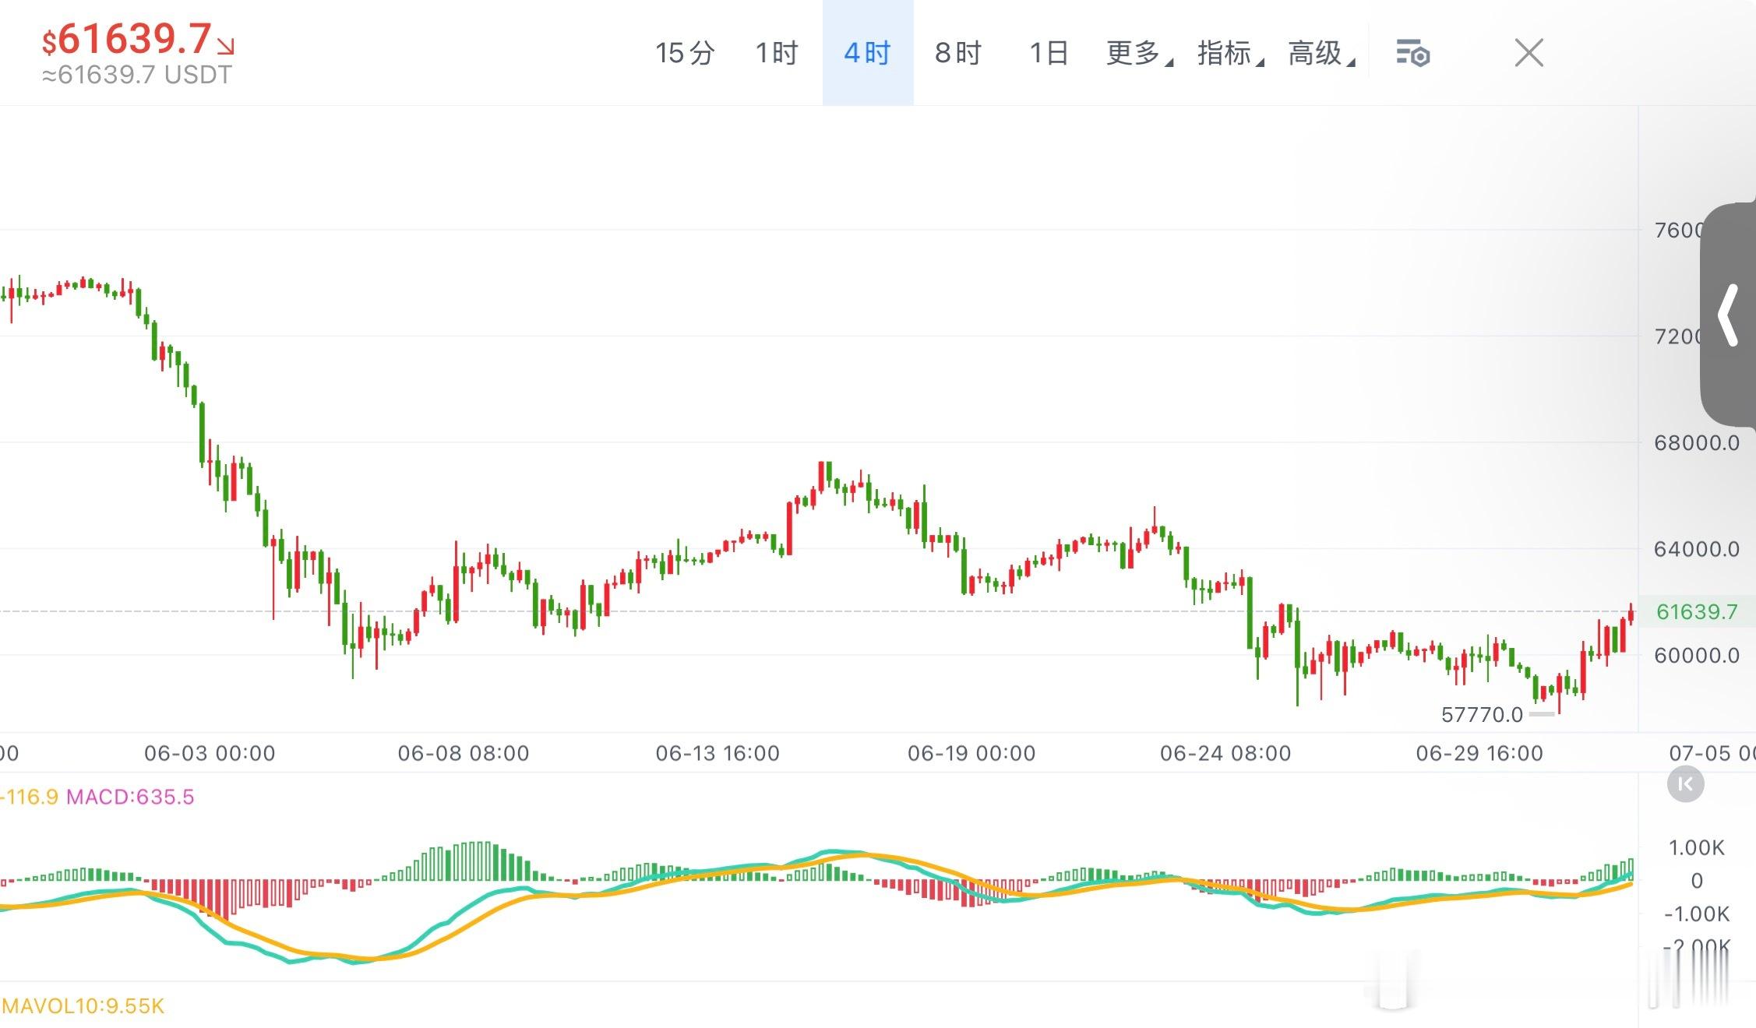Image resolution: width=1756 pixels, height=1028 pixels.
Task: Click the -1.00K MACD axis label
Action: point(1697,914)
